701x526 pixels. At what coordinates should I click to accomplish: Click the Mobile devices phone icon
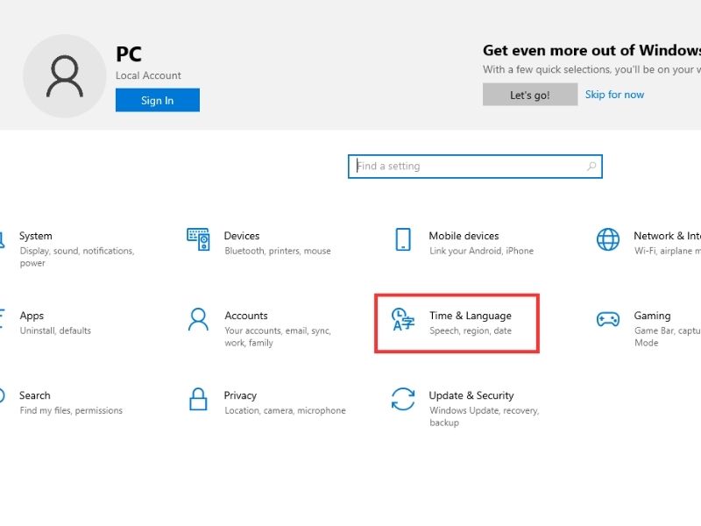(x=403, y=239)
